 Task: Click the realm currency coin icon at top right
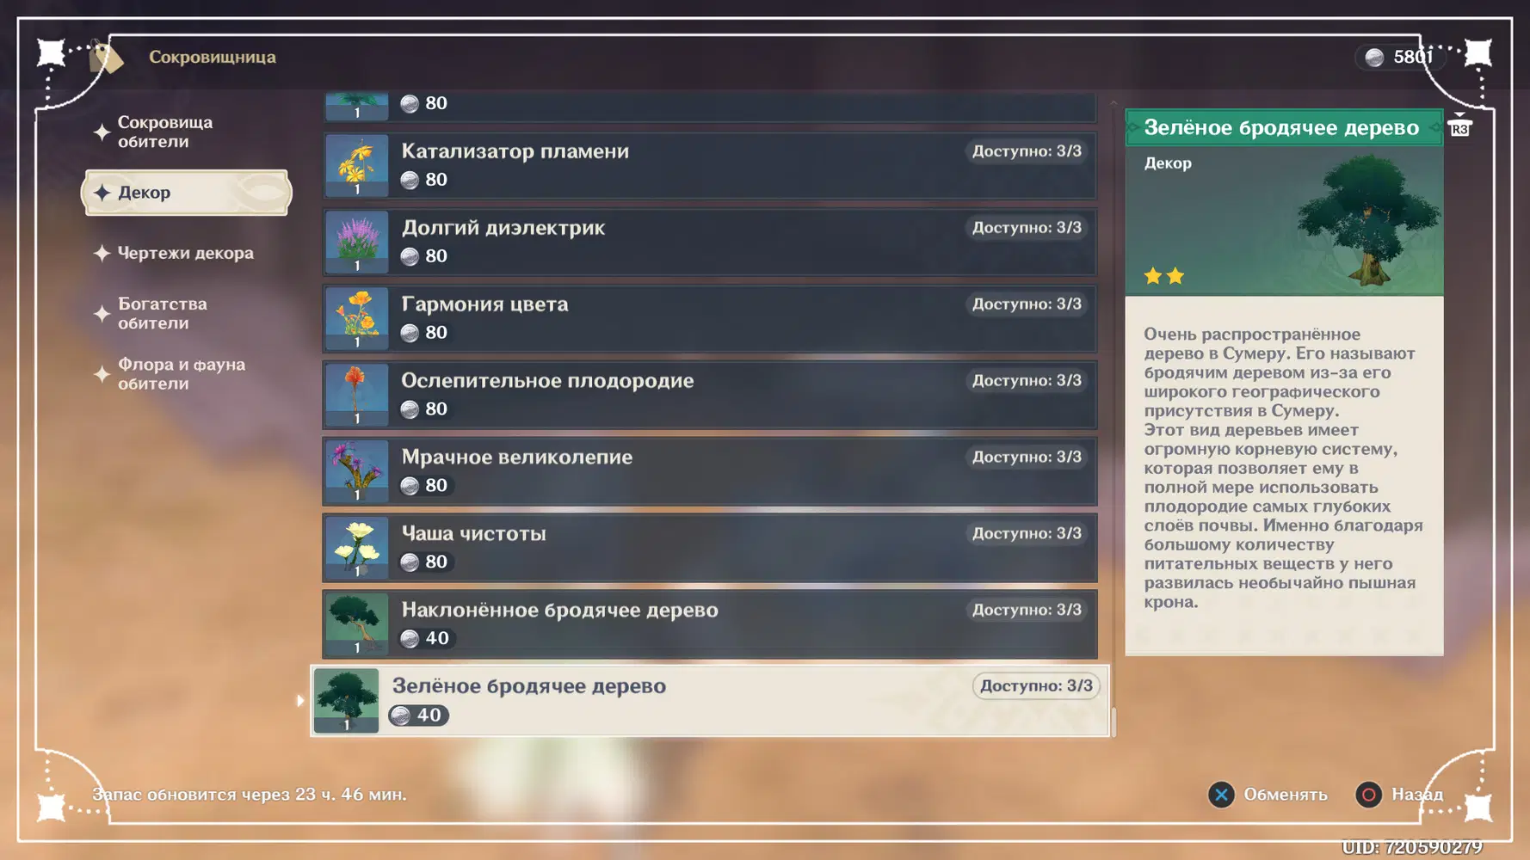(1374, 58)
